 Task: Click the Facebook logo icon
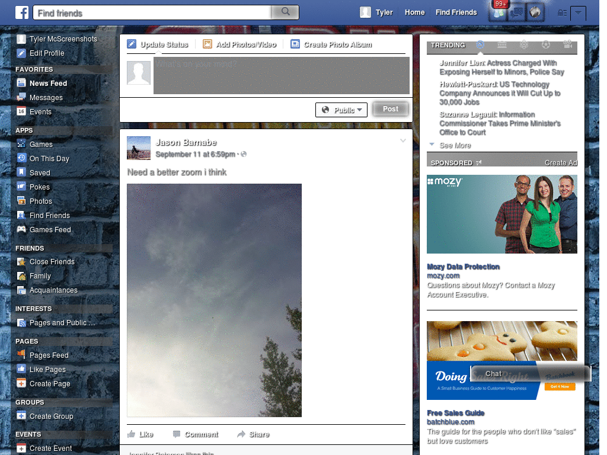(22, 12)
